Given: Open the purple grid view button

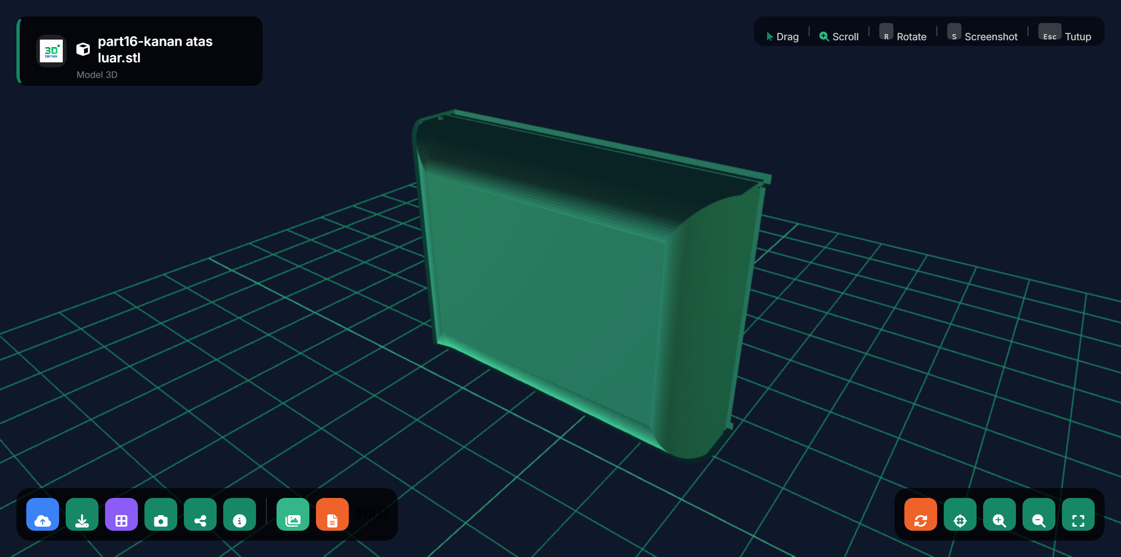Looking at the screenshot, I should 121,514.
